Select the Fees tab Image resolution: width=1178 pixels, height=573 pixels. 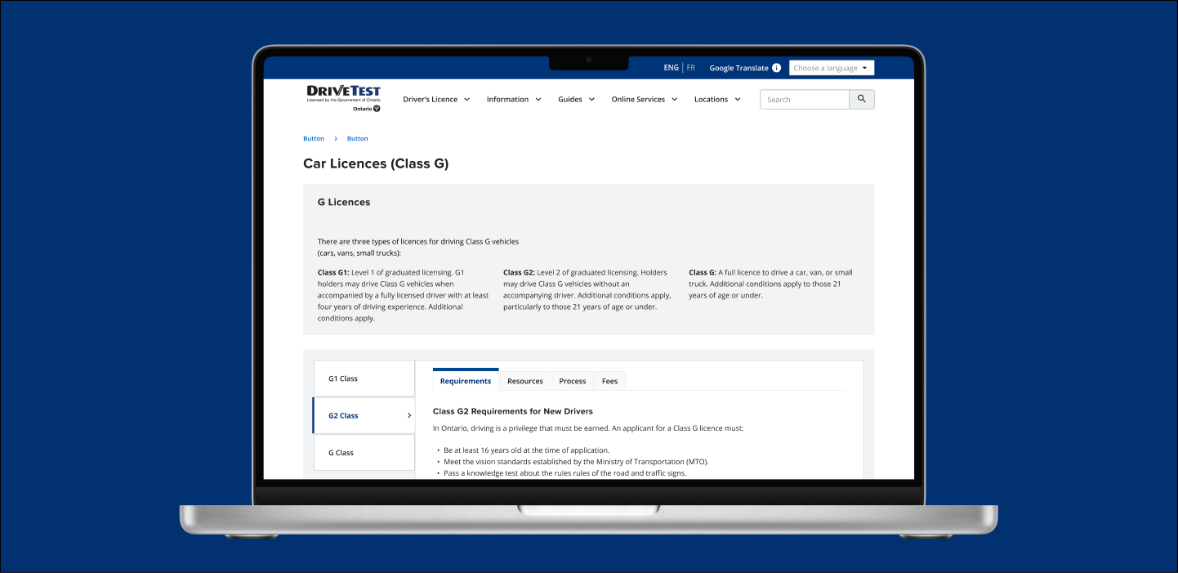[609, 381]
